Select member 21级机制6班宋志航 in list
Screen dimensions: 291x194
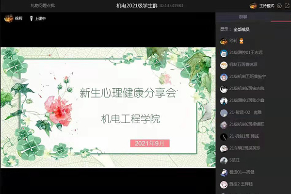(247, 89)
